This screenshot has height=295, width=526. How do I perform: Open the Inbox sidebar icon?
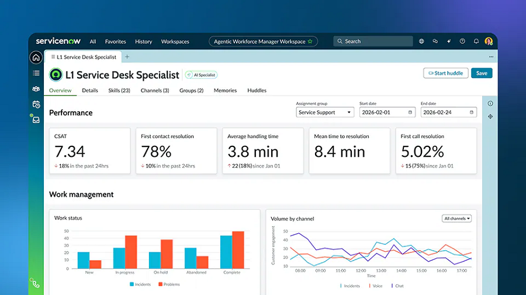(36, 120)
